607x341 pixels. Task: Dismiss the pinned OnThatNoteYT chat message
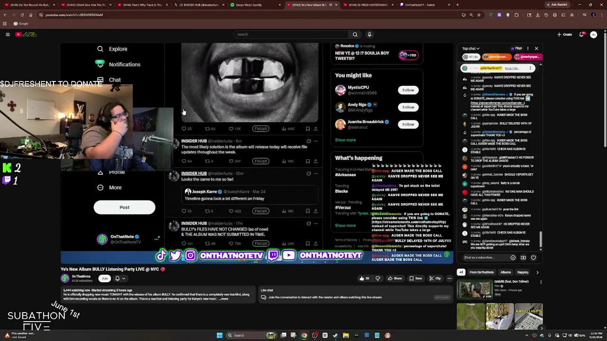point(531,68)
